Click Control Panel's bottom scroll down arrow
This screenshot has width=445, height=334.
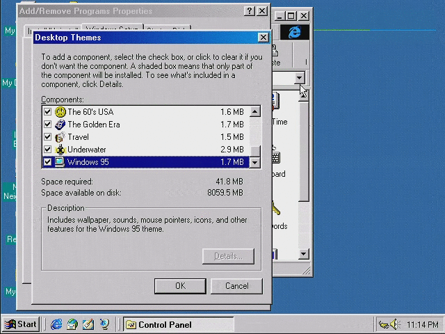[x=303, y=253]
